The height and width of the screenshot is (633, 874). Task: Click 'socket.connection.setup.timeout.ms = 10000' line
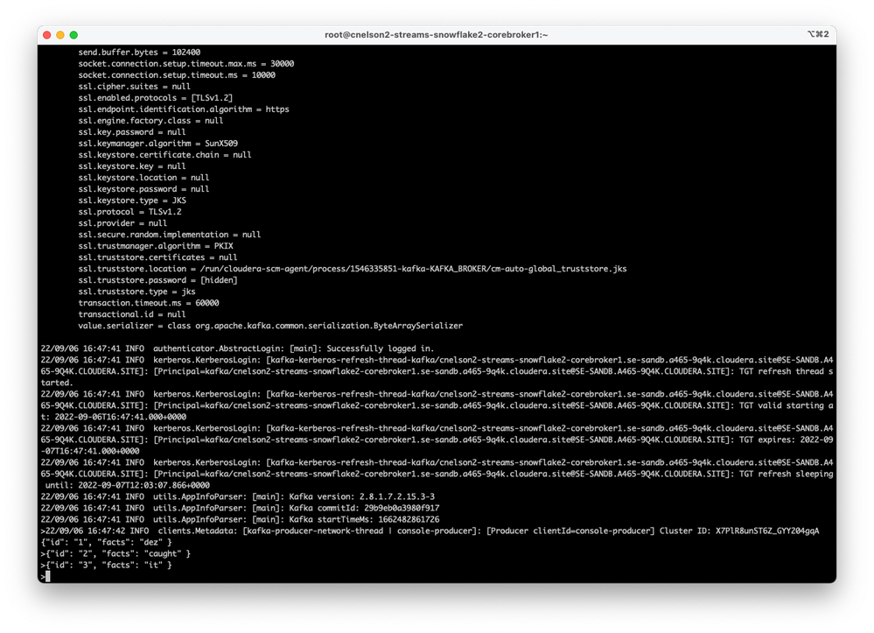177,75
